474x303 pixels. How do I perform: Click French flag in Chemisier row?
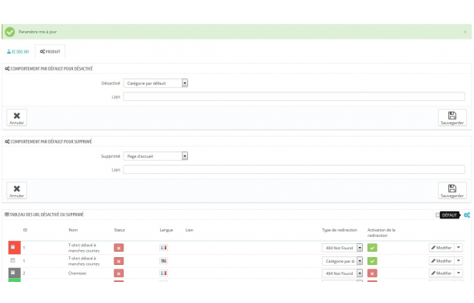pos(163,273)
